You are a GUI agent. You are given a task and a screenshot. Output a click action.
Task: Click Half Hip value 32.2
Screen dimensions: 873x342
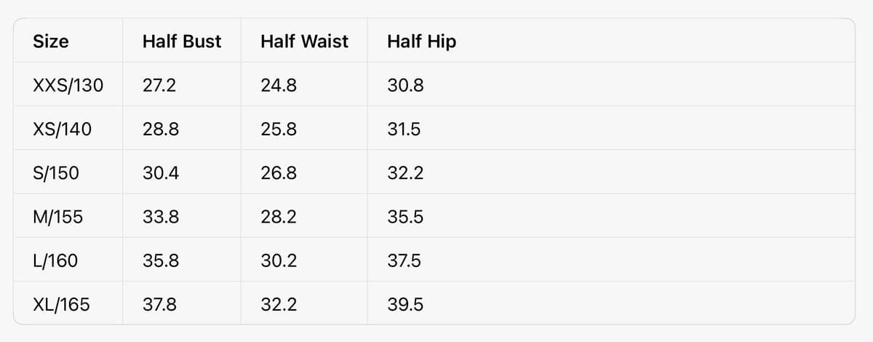pyautogui.click(x=405, y=173)
